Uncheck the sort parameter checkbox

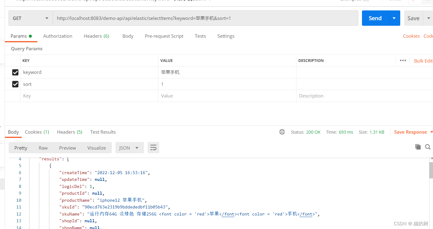tap(15, 84)
